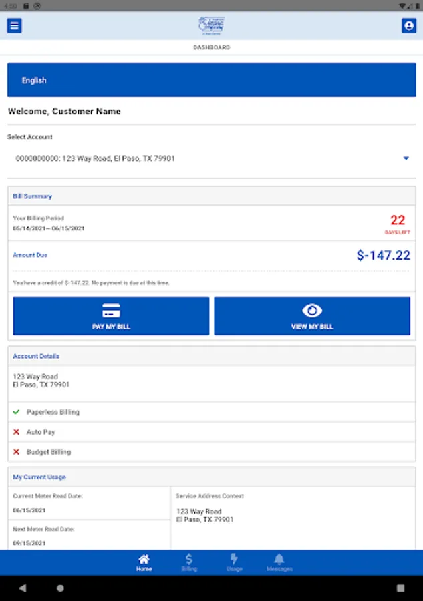Viewport: 423px width, 601px height.
Task: Toggle the Budget Billing setting
Action: click(x=17, y=452)
